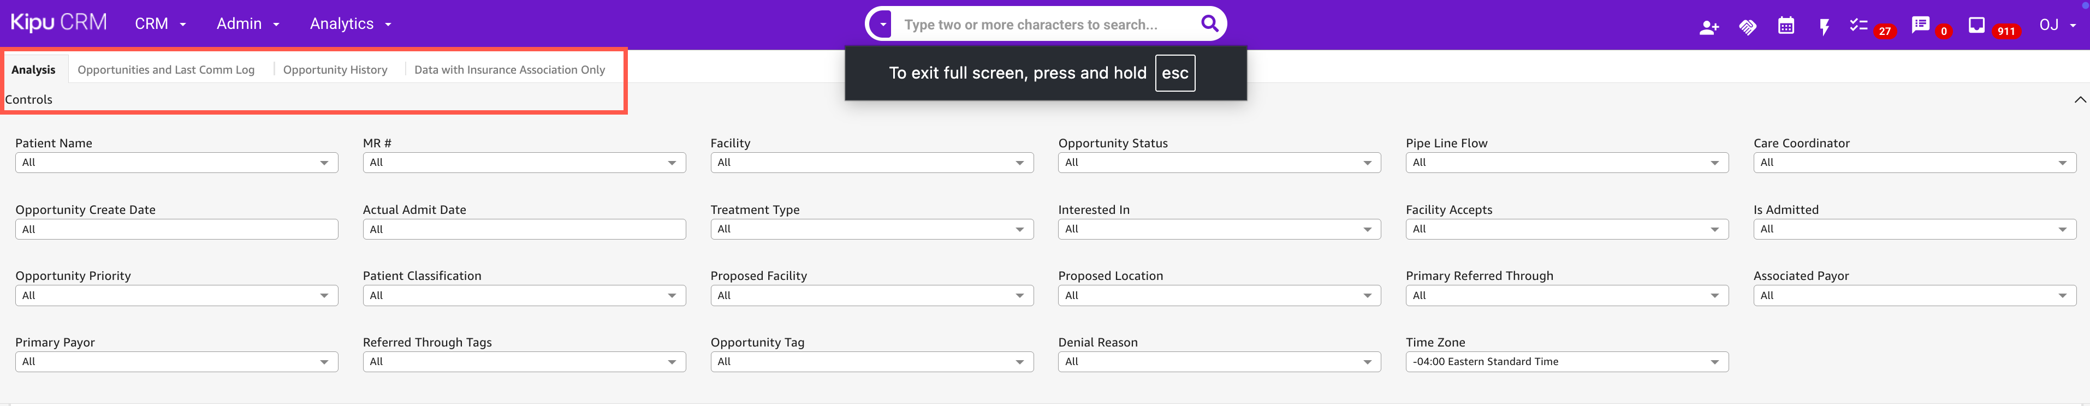Open the chat messages icon
This screenshot has height=406, width=2090.
(x=1920, y=25)
